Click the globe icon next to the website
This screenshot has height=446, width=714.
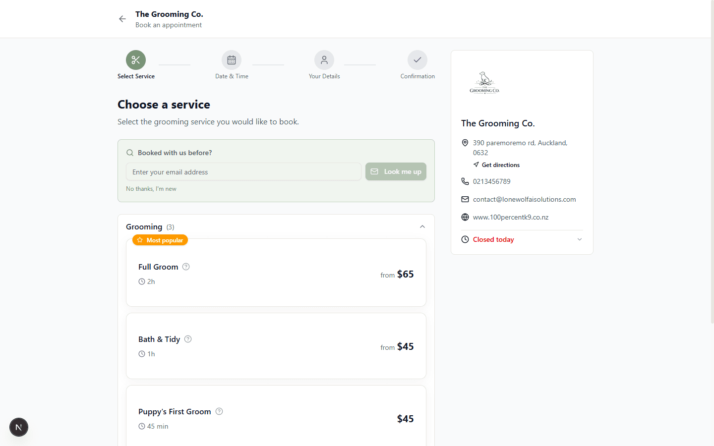(x=465, y=217)
